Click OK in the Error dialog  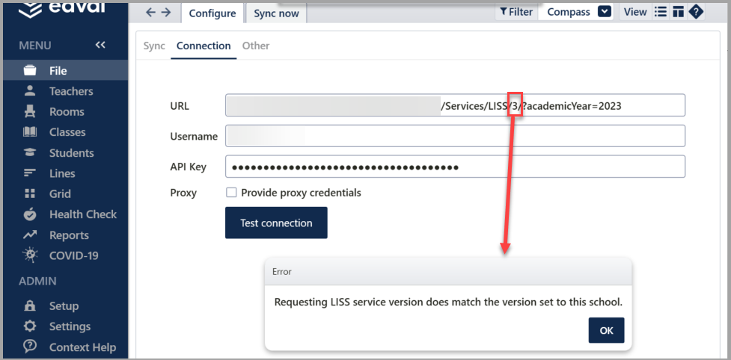pyautogui.click(x=606, y=330)
